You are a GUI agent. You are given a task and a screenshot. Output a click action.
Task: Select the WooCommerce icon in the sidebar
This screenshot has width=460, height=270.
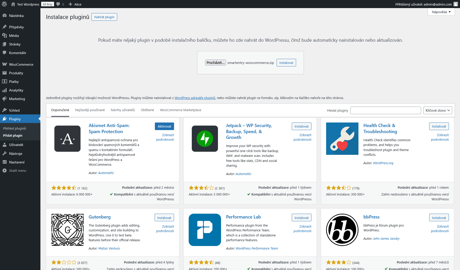click(5, 64)
